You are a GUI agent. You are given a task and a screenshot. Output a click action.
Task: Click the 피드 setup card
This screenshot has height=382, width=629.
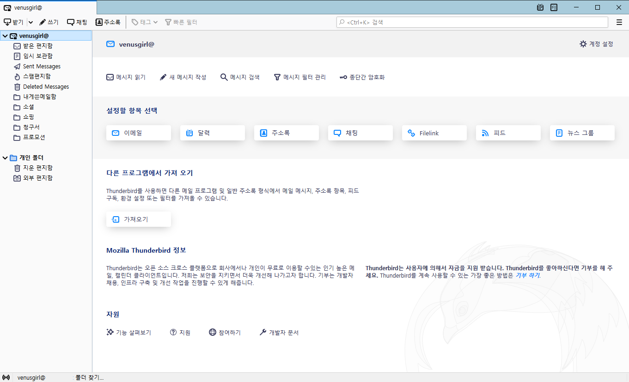(x=508, y=133)
